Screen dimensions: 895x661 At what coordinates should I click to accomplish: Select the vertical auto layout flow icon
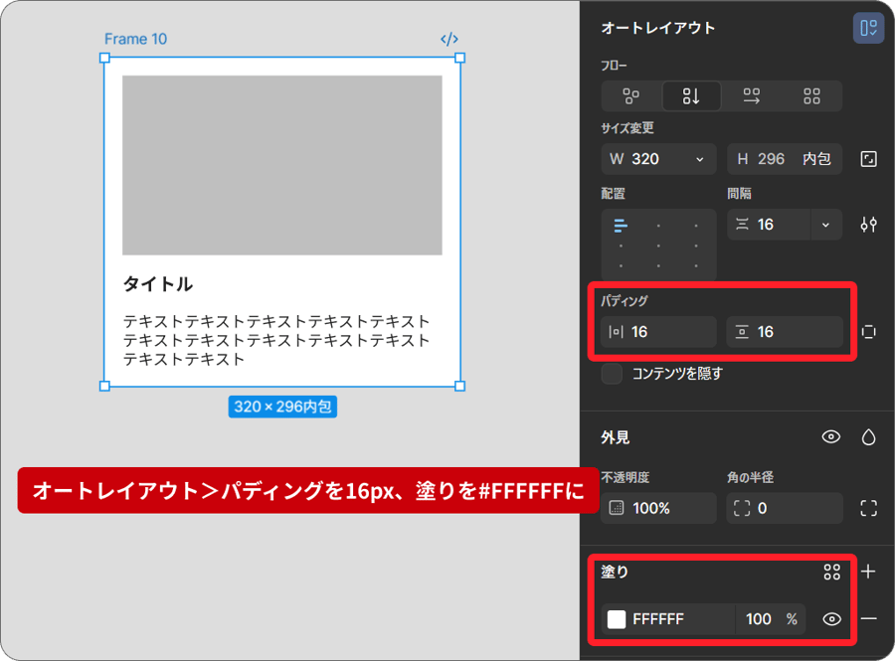click(691, 95)
